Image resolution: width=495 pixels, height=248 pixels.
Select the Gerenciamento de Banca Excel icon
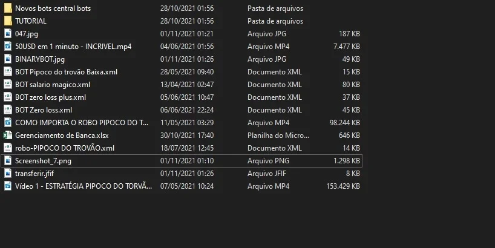pyautogui.click(x=8, y=135)
